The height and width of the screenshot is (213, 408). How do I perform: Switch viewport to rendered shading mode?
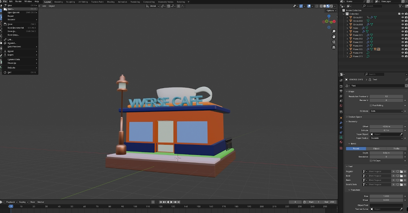point(331,6)
